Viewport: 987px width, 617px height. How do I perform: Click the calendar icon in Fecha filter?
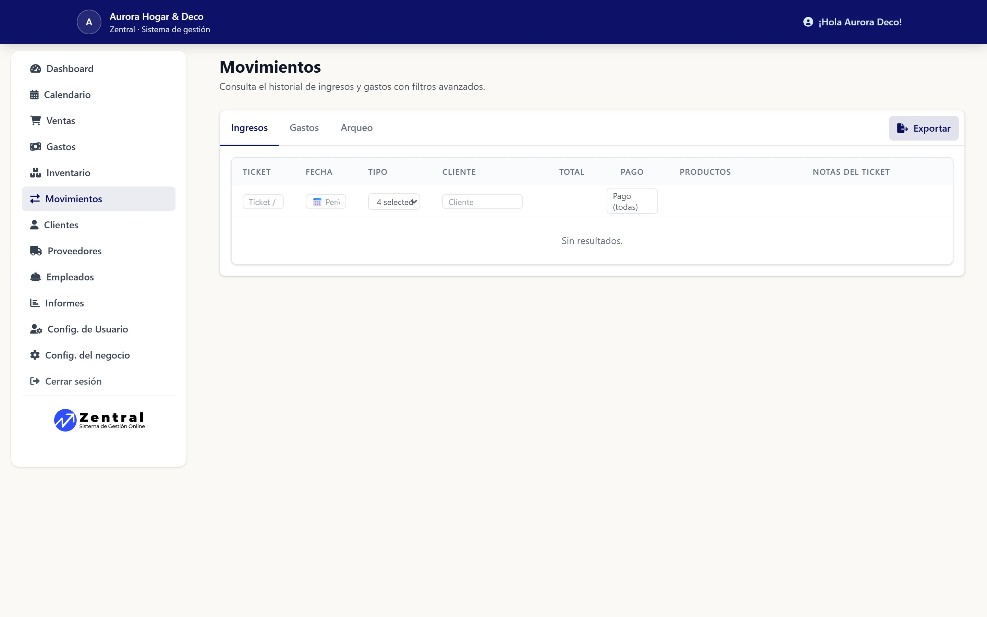[317, 202]
